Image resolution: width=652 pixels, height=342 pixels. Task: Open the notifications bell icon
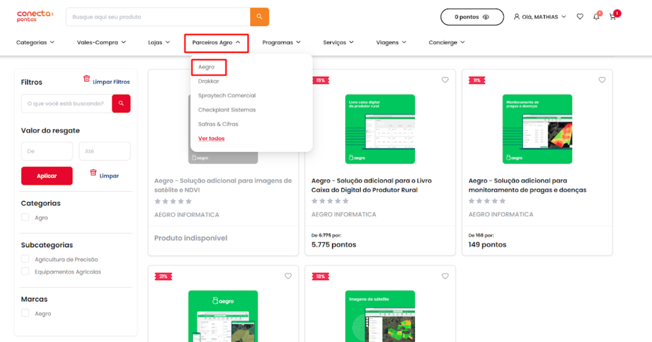pos(596,17)
